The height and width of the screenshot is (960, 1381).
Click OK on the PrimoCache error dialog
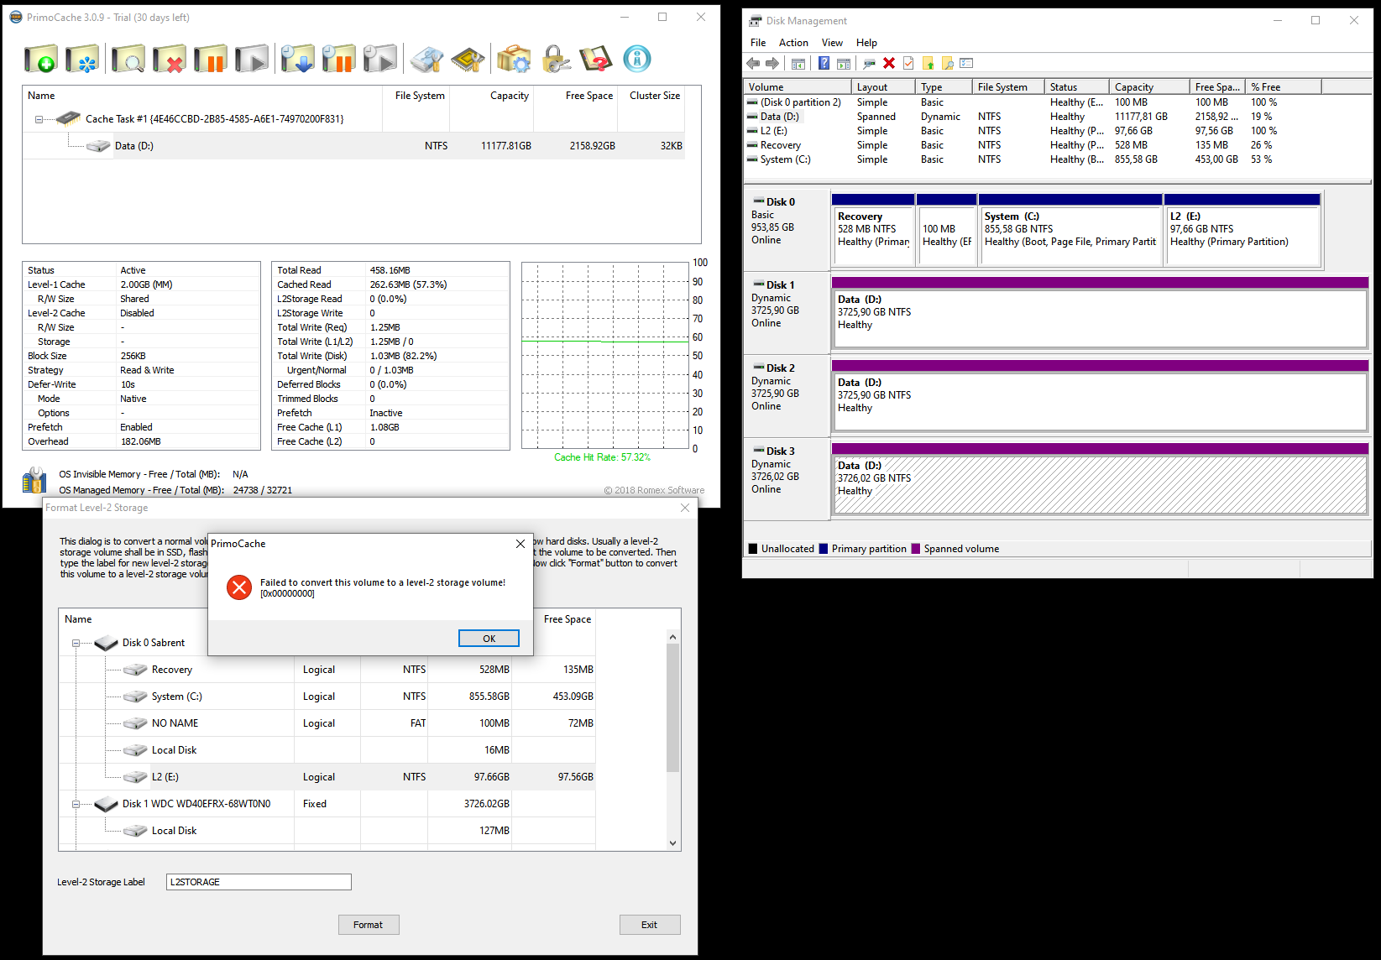tap(489, 639)
